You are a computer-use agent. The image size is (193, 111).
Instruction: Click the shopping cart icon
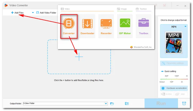(x=164, y=5)
